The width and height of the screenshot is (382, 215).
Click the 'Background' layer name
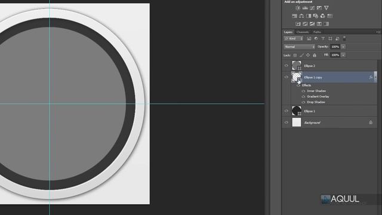tap(312, 122)
